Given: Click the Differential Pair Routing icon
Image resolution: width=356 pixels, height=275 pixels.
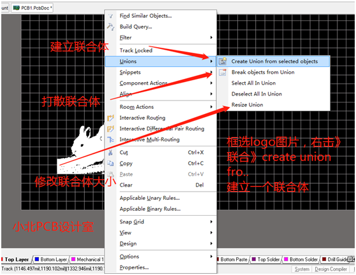Looking at the screenshot, I should click(x=110, y=129).
